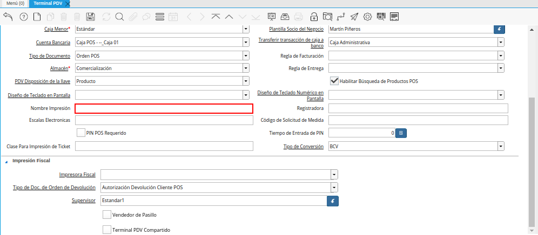538x235 pixels.
Task: Click the Supervisor label link
Action: [84, 201]
